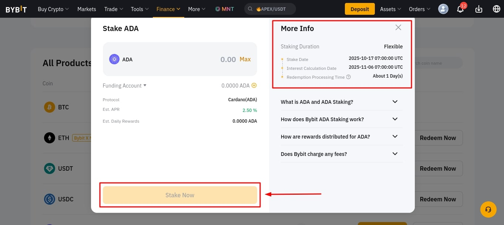Open the user profile avatar
Viewport: 504px width, 225px height.
(443, 9)
